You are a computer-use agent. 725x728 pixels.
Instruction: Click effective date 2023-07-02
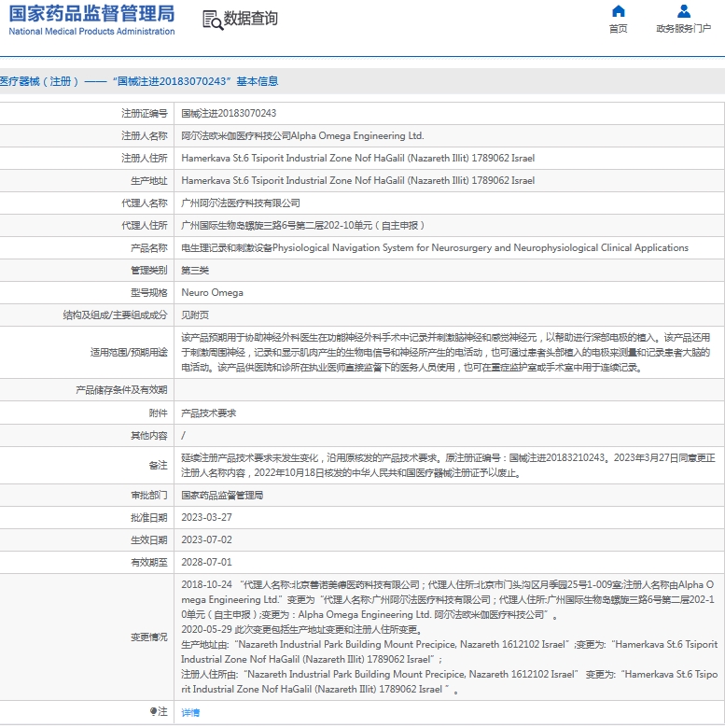click(x=206, y=540)
